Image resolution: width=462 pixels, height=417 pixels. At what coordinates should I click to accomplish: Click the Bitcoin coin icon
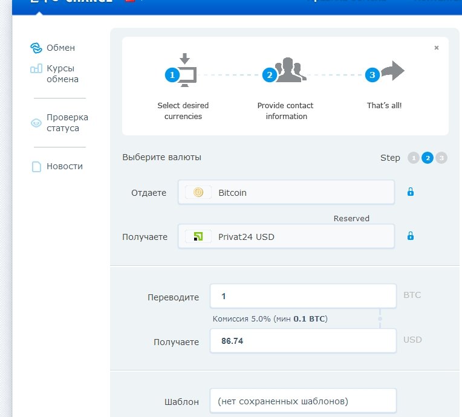tap(198, 192)
